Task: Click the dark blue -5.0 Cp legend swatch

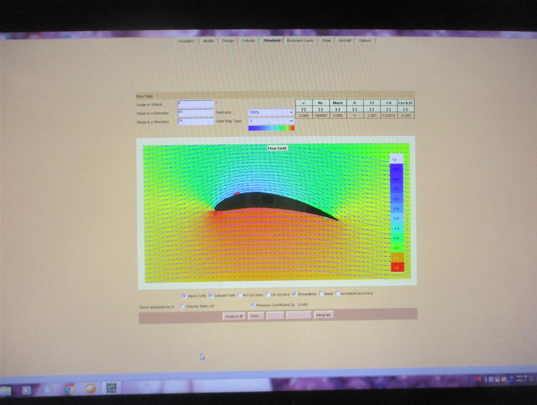Action: pos(396,169)
